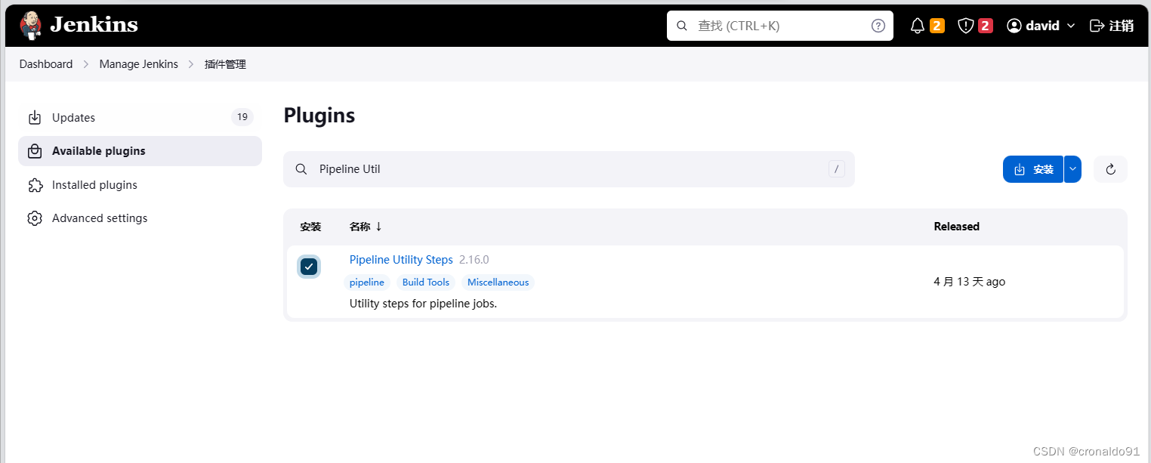Filter by the Build Tools tag

coord(426,282)
